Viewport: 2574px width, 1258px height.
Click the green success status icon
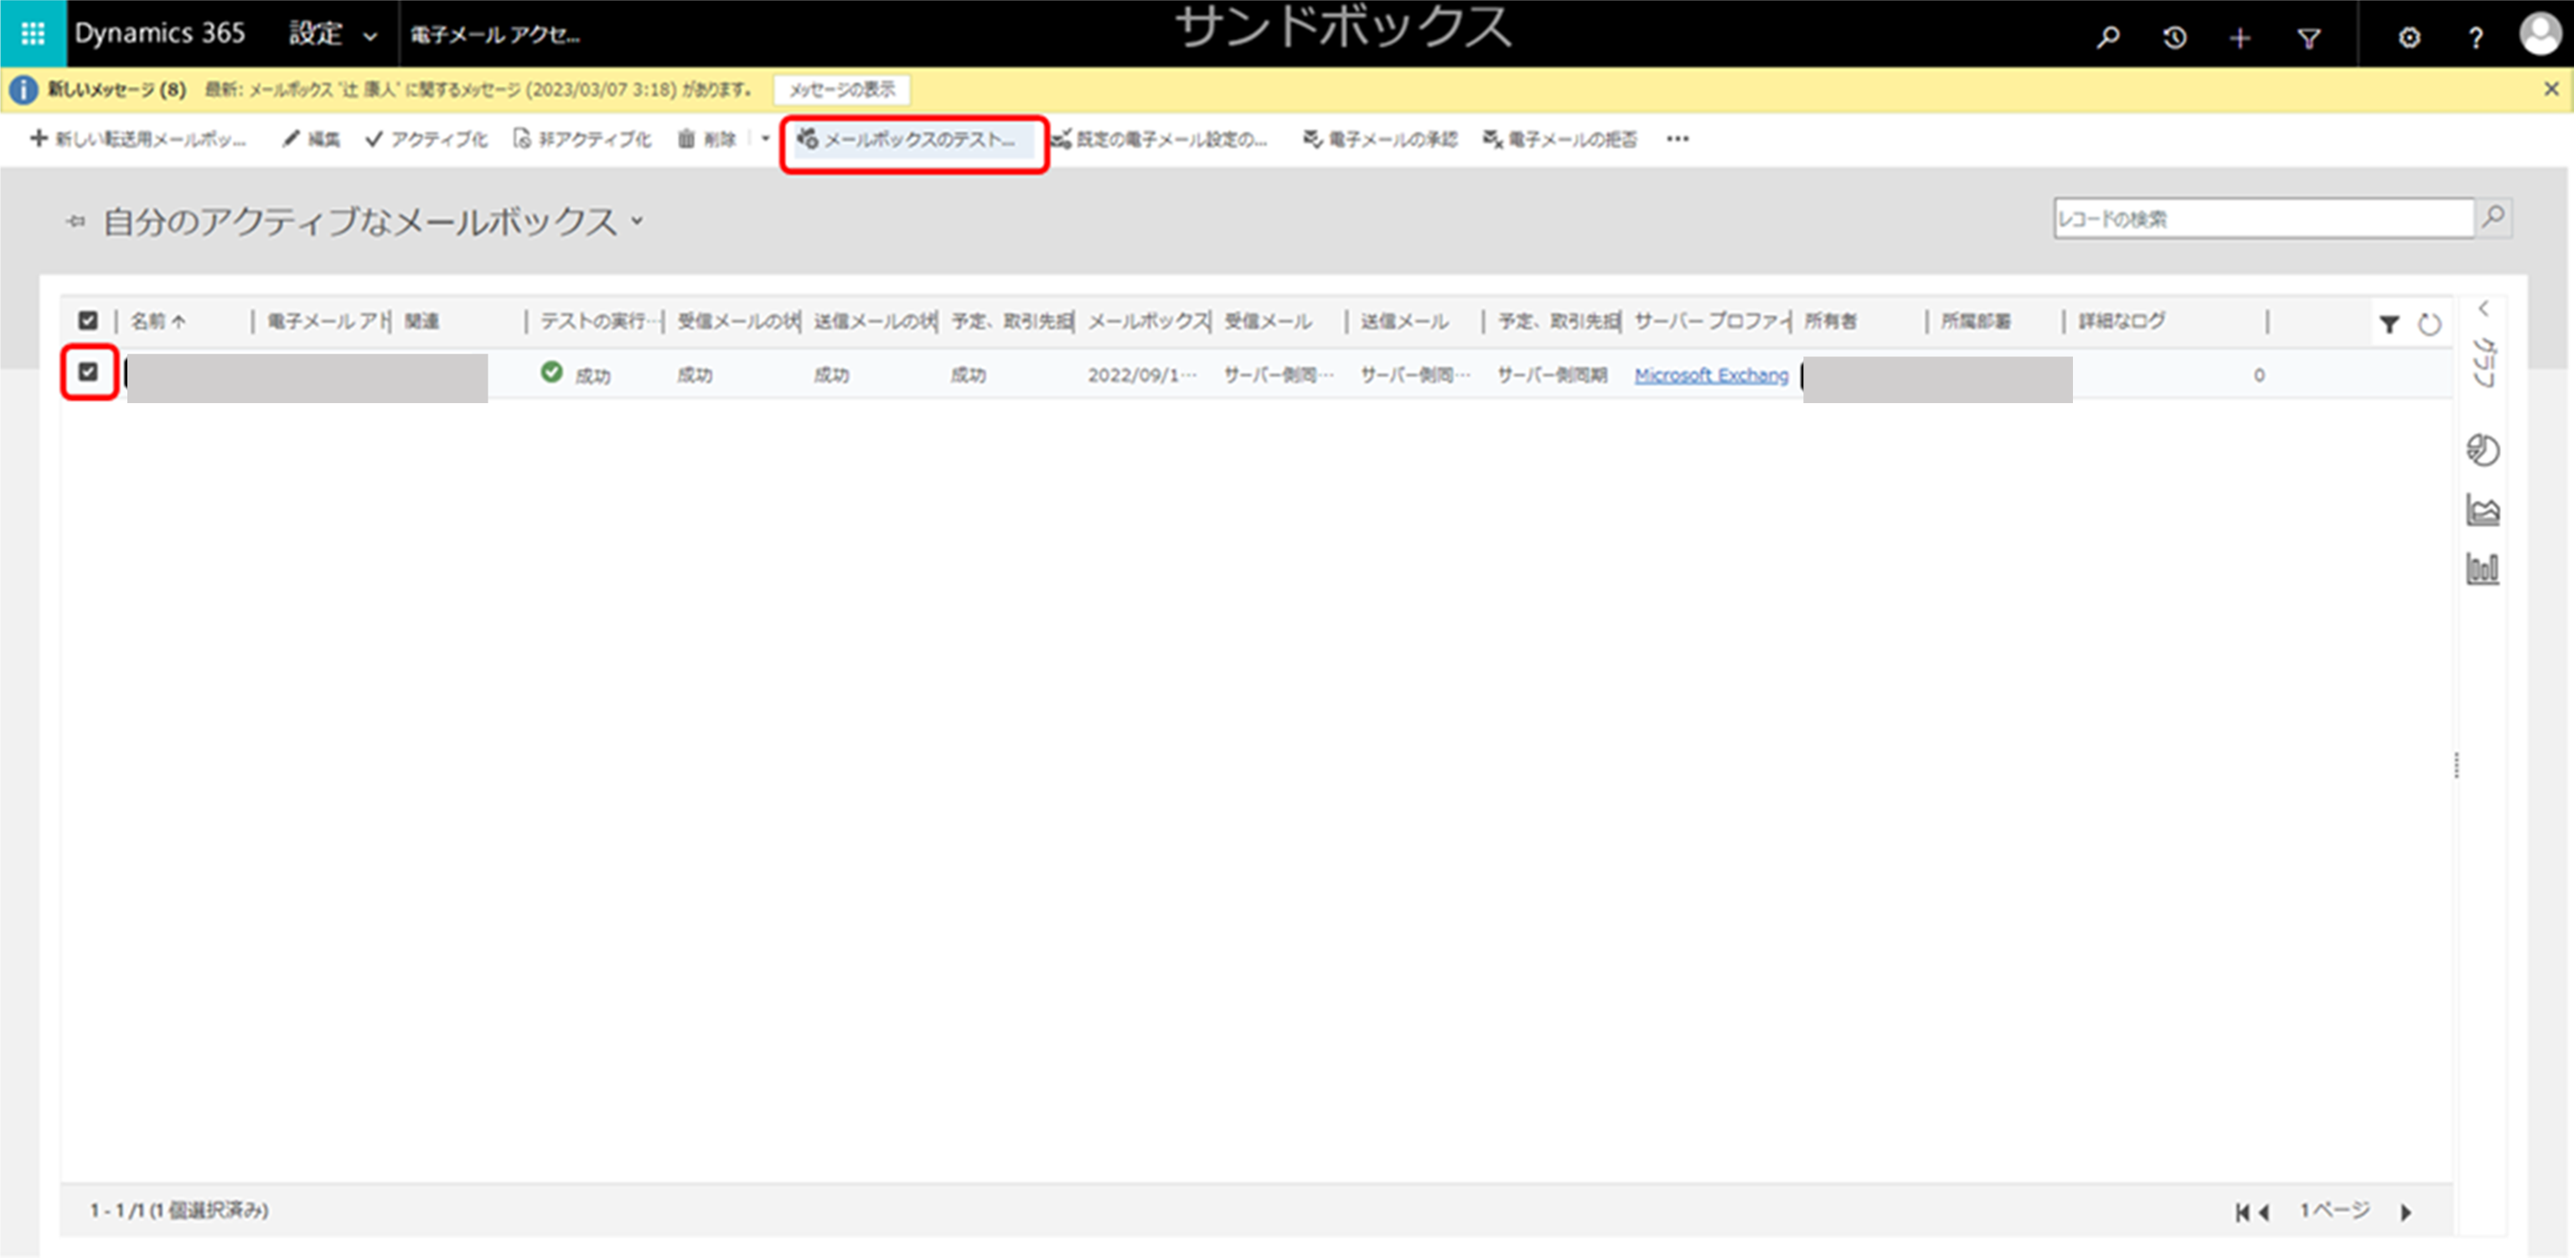click(x=551, y=373)
